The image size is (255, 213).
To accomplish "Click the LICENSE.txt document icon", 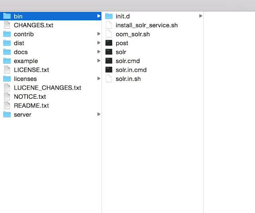I will click(7, 70).
